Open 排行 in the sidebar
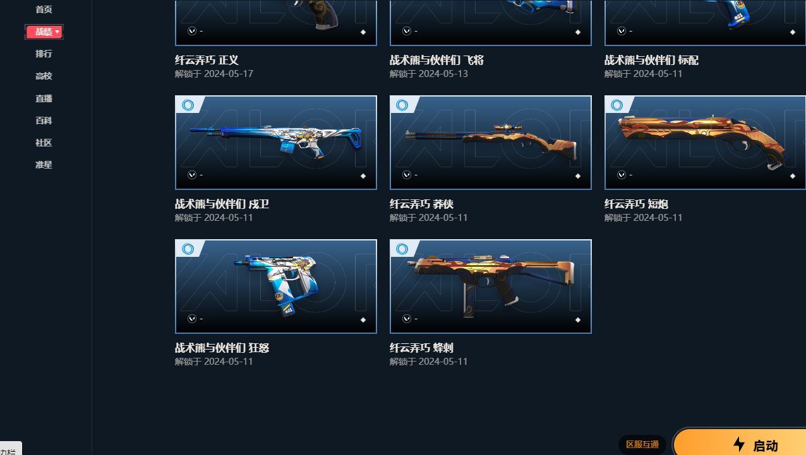Screen dimensions: 806x455 pos(44,54)
